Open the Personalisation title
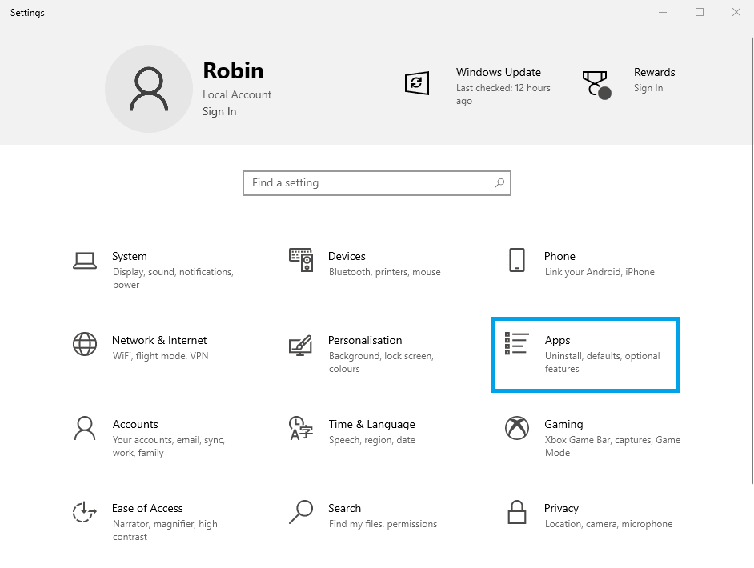 [365, 340]
